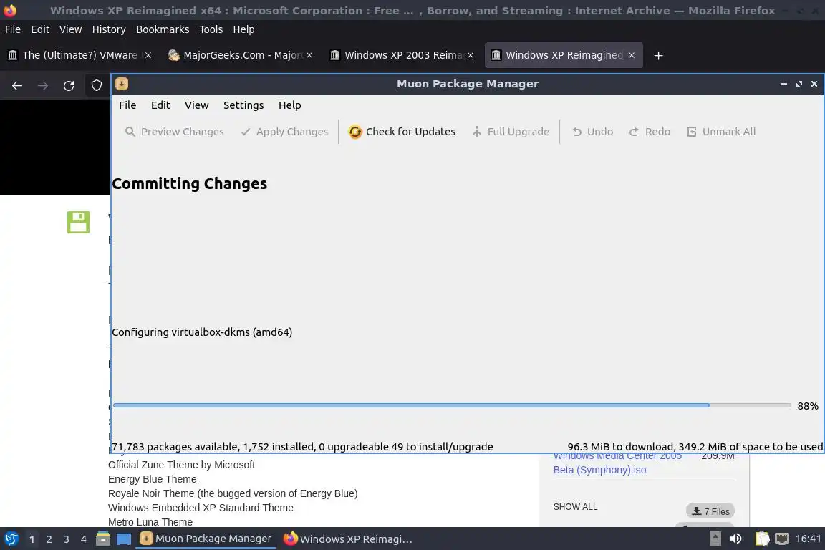Viewport: 825px width, 550px height.
Task: Click the network tray icon
Action: click(782, 539)
